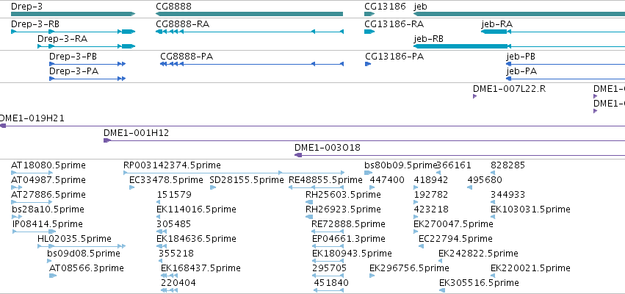Click the SD28155.5prime EST arrow glyph
This screenshot has height=294, width=625.
(212, 187)
